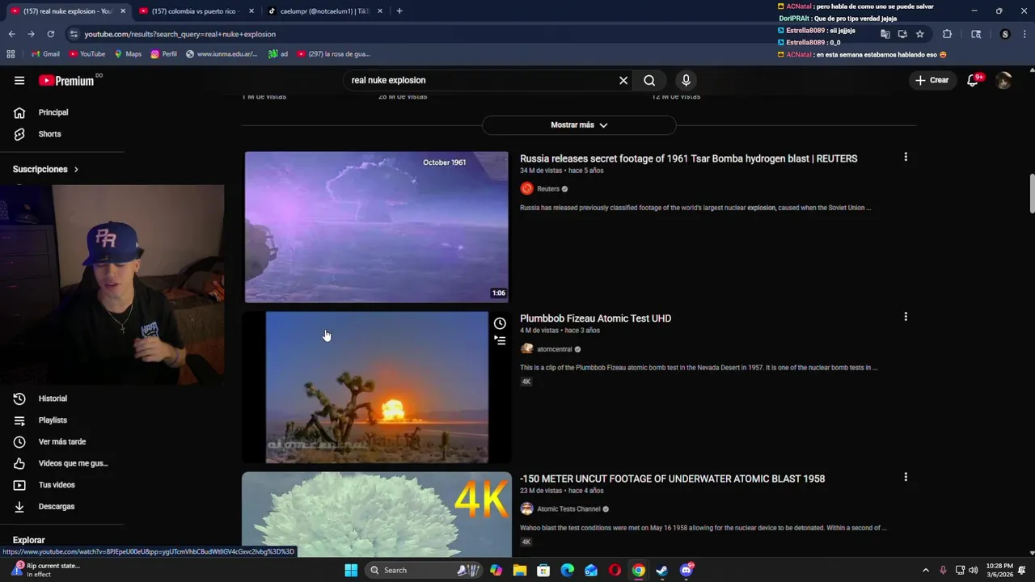Viewport: 1035px width, 582px height.
Task: Go back with the browser arrow
Action: [11, 34]
